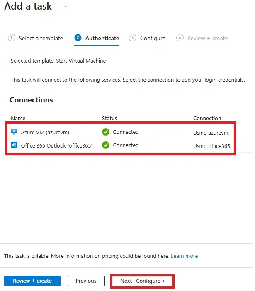The width and height of the screenshot is (255, 291).
Task: Click the Office 365 Outlook icon
Action: pyautogui.click(x=14, y=145)
